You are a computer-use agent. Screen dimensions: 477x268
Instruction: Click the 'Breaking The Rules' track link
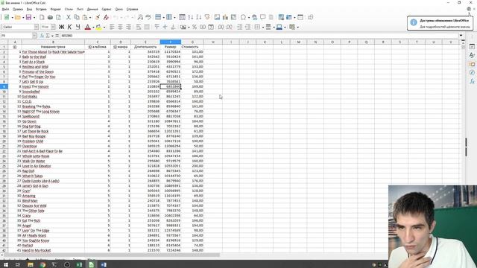point(37,106)
